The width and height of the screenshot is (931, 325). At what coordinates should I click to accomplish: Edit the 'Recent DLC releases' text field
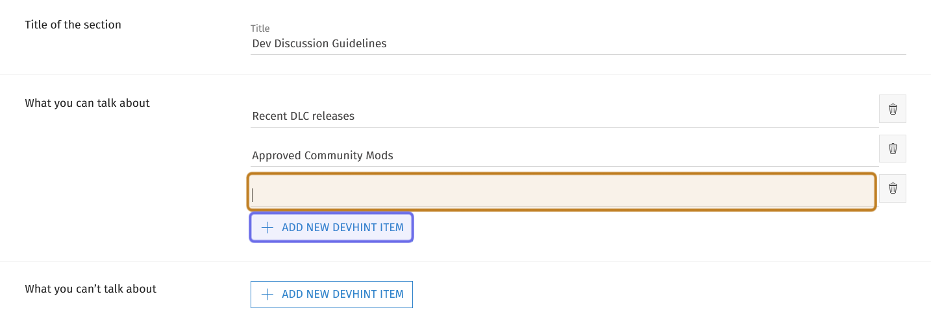pyautogui.click(x=564, y=117)
